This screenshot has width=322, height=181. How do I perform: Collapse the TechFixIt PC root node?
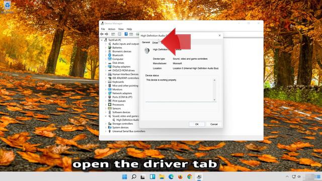tap(102, 40)
